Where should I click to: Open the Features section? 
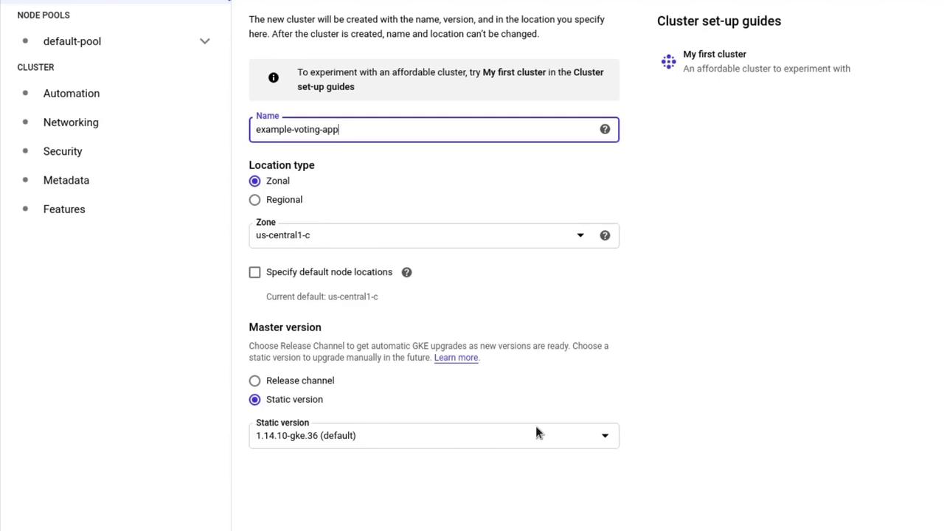pos(64,209)
